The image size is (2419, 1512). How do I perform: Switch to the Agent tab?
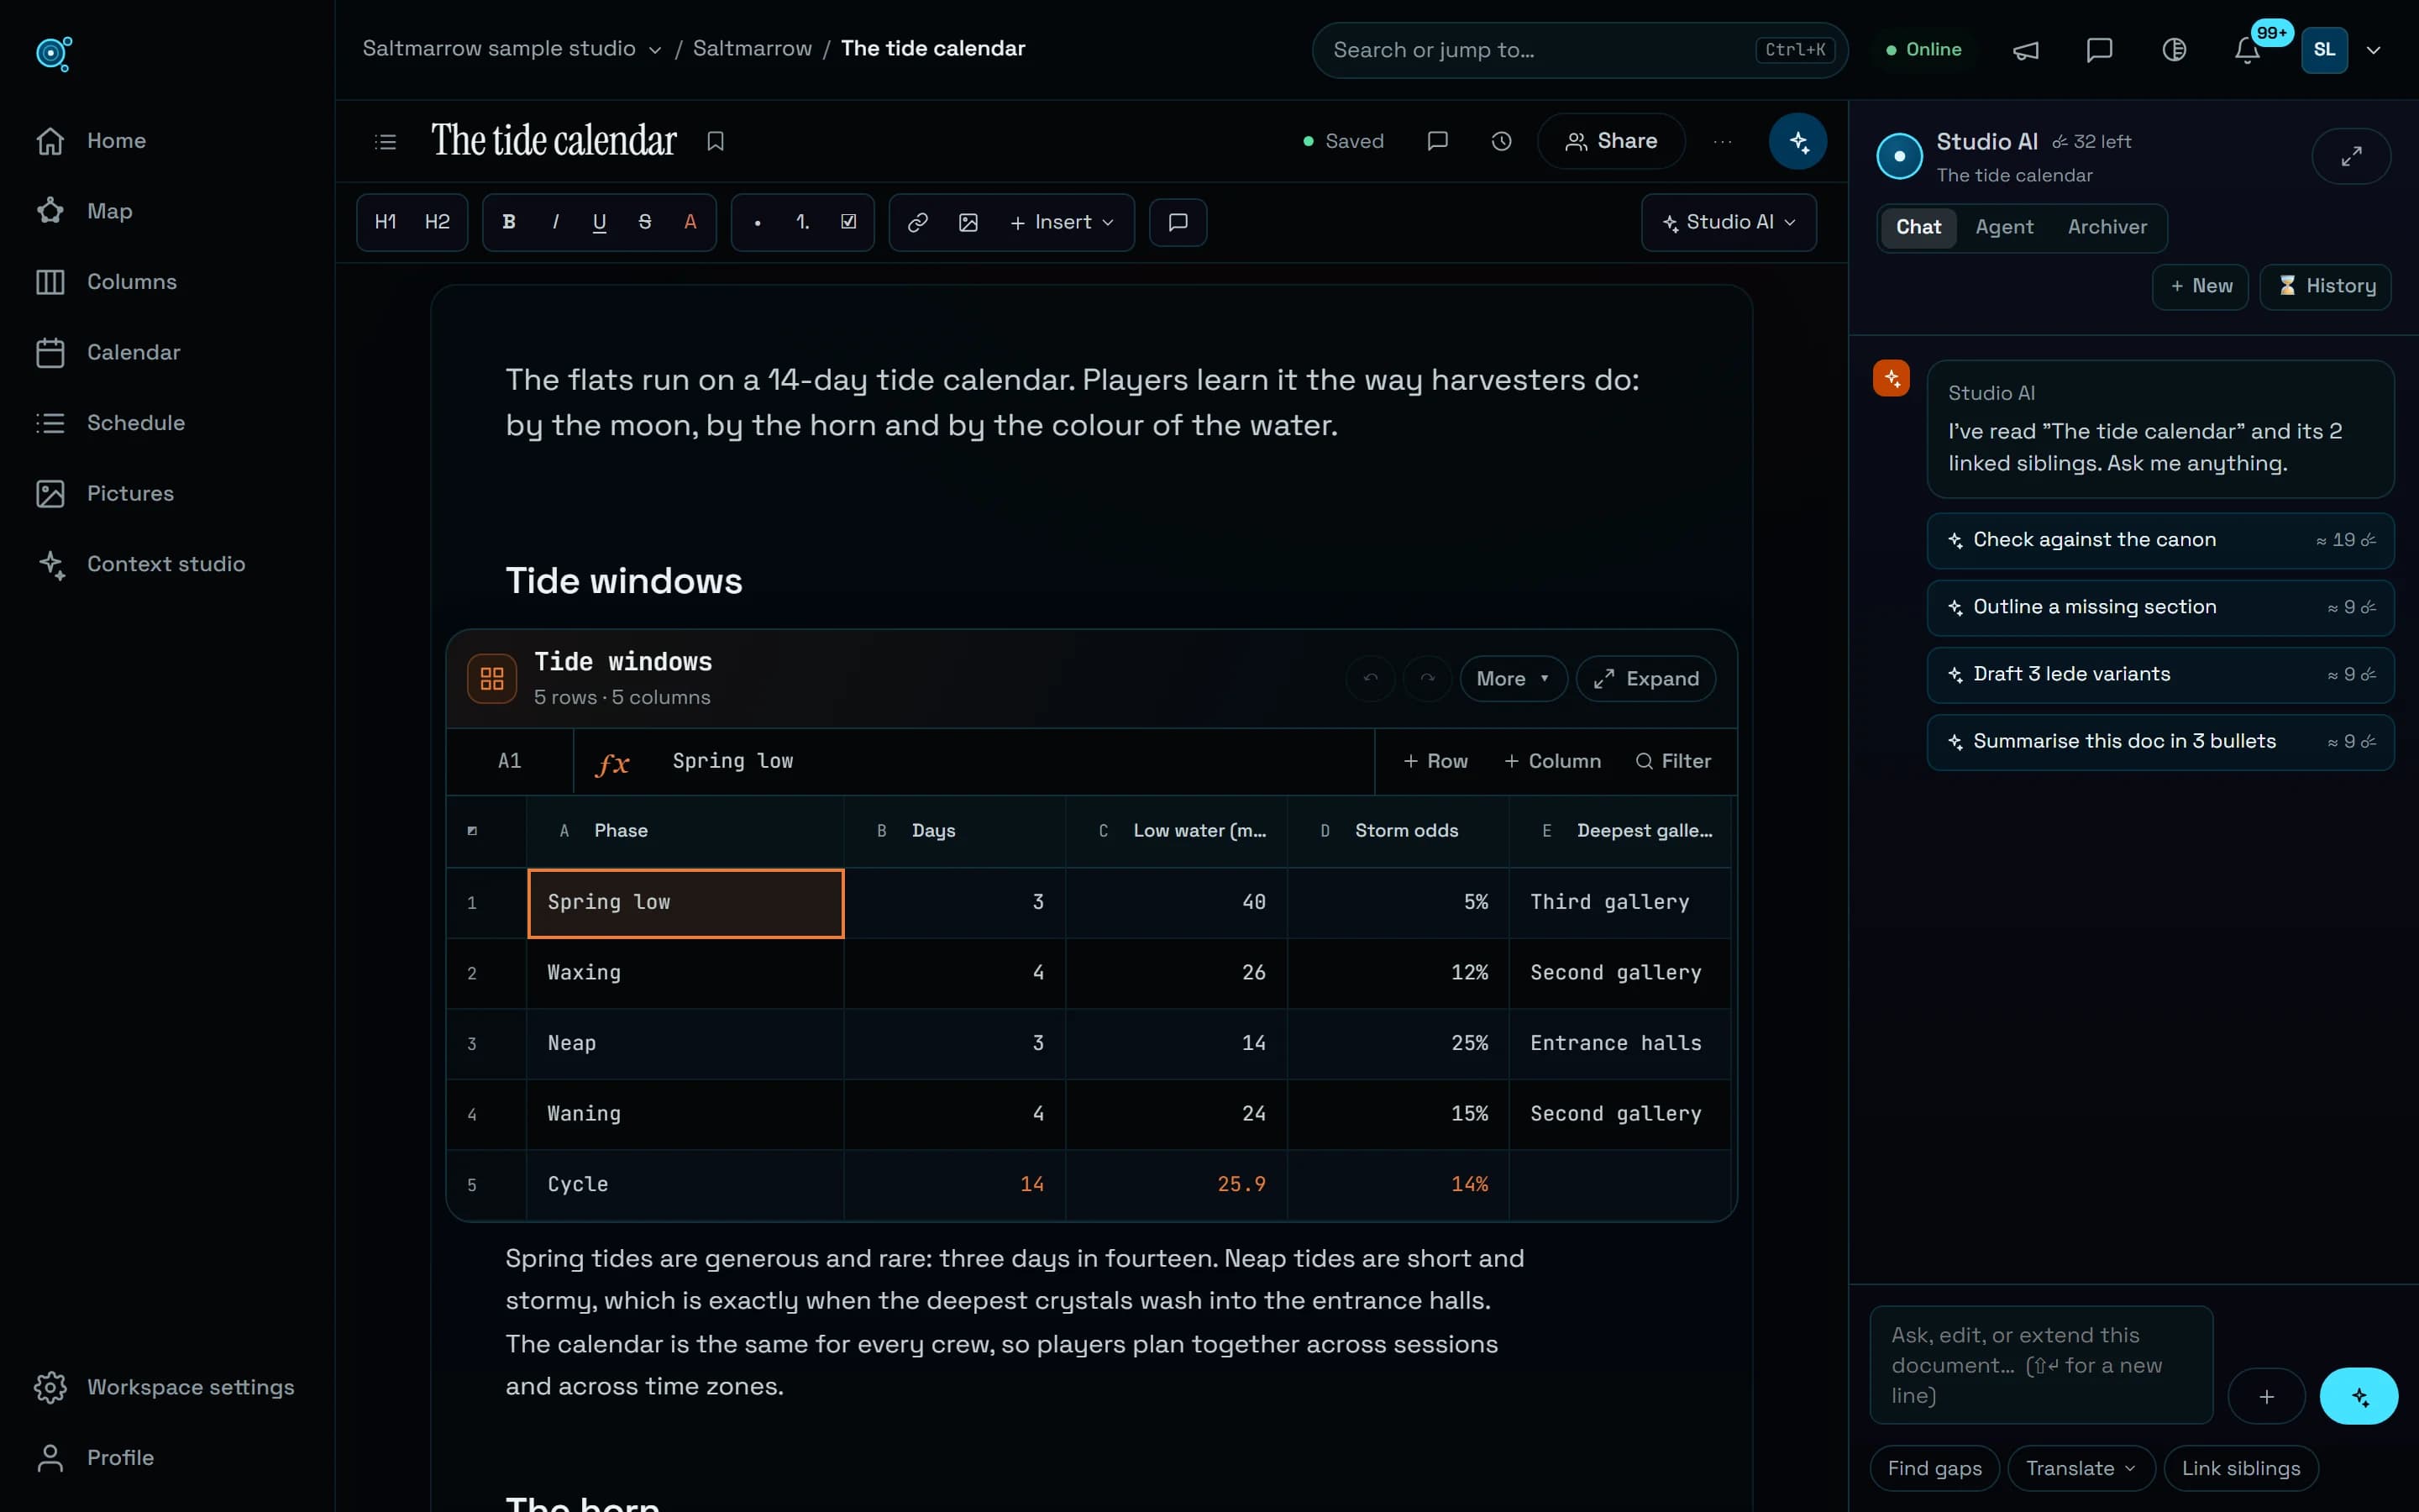(x=2003, y=228)
